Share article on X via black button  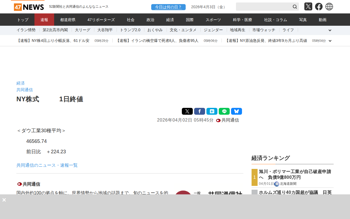tap(187, 111)
